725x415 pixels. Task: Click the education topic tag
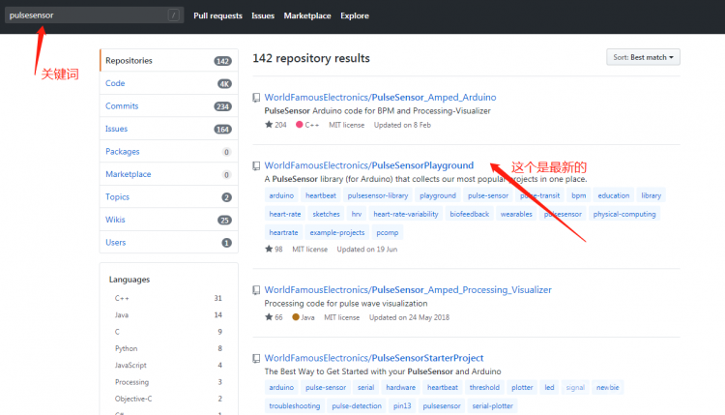[614, 195]
